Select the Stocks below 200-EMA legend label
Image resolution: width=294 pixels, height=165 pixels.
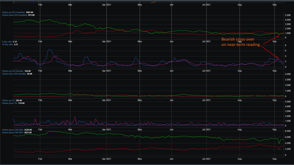coord(17,133)
